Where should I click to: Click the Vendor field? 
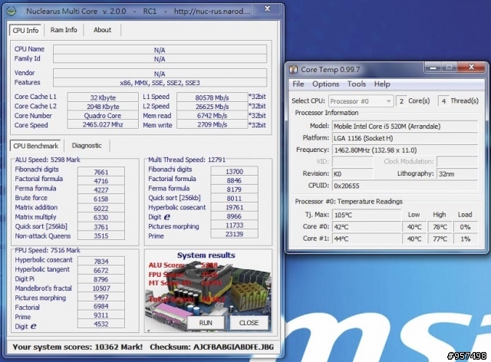[x=160, y=74]
